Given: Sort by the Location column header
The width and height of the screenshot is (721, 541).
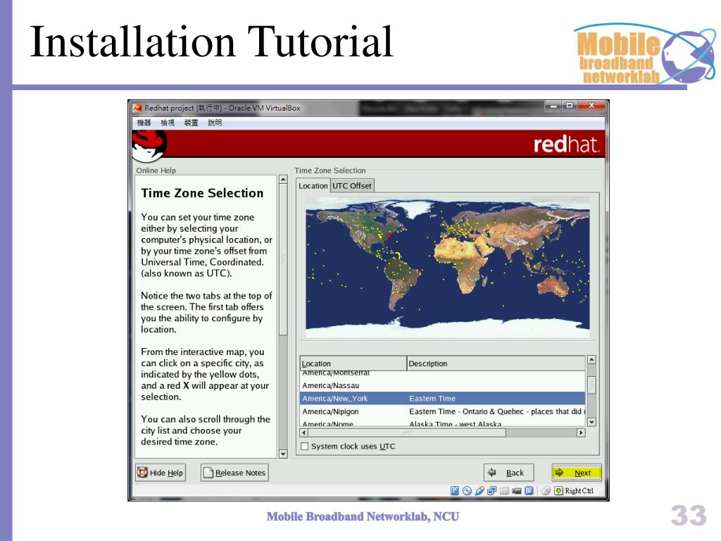Looking at the screenshot, I should coord(353,363).
